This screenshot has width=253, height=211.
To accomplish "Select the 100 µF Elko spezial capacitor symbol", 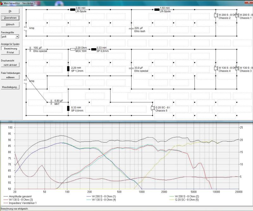I will tap(30, 49).
